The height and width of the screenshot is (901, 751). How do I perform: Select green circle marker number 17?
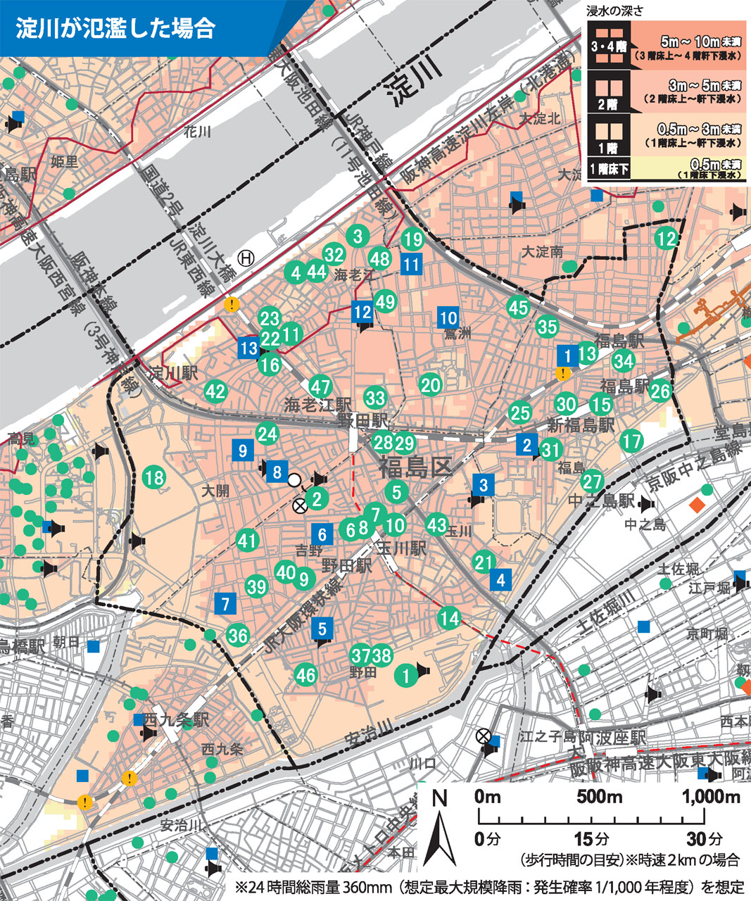coord(631,441)
